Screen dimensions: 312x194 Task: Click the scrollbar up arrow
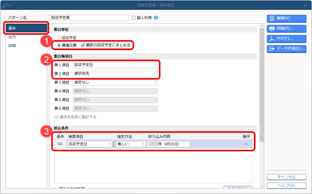coord(262,26)
